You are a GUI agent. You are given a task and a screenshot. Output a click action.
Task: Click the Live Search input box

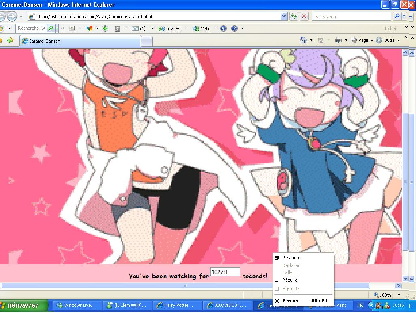click(x=351, y=16)
